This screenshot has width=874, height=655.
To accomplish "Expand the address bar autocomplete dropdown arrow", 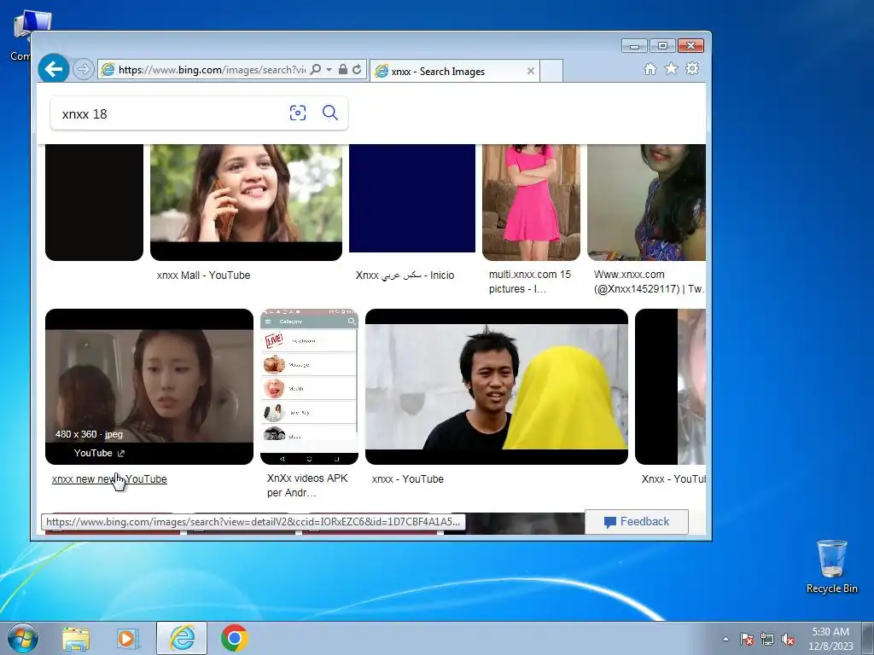I will click(x=329, y=70).
